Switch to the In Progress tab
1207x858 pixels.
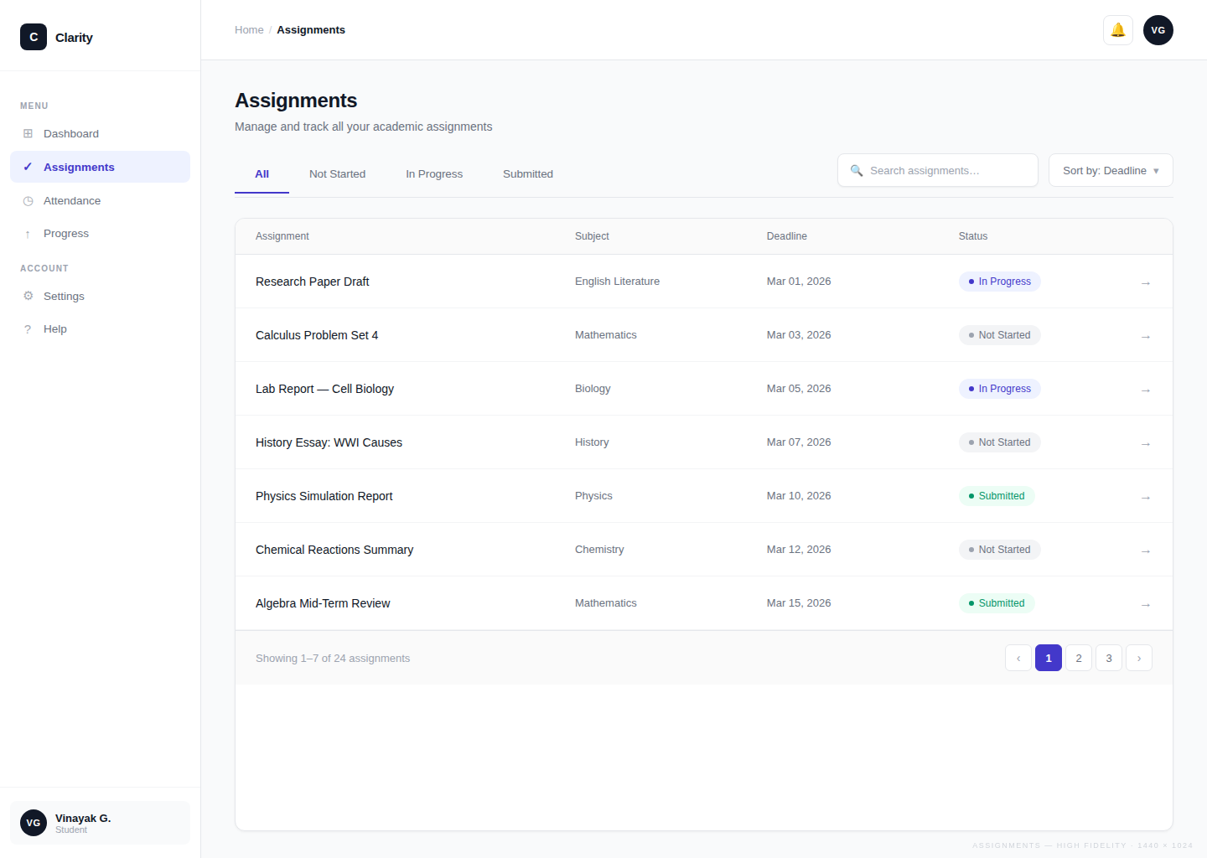(434, 173)
